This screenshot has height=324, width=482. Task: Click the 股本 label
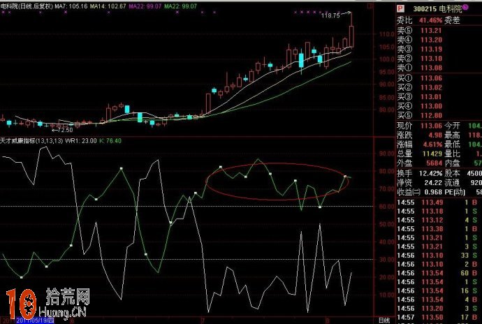click(452, 173)
